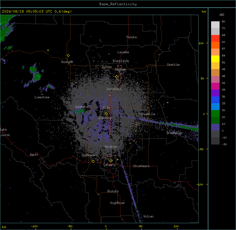This screenshot has height=230, width=236.
Task: Click the Base_Reflectivity title text
Action: pos(118,4)
